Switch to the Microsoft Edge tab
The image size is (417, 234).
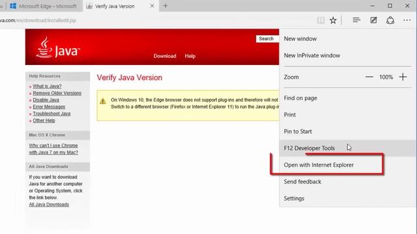pyautogui.click(x=44, y=6)
